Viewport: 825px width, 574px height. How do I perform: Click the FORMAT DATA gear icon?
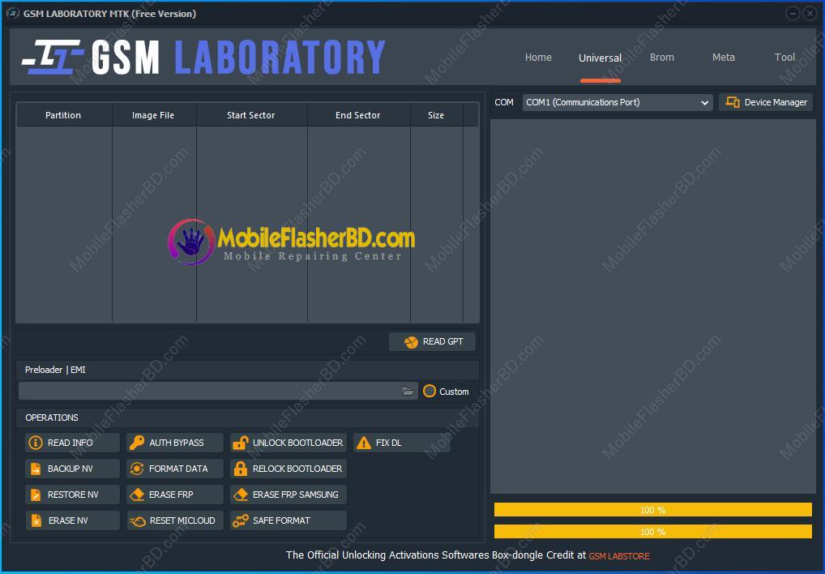coord(137,469)
